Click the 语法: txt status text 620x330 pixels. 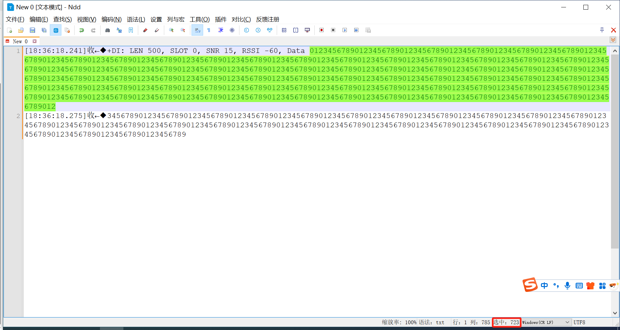(432, 322)
